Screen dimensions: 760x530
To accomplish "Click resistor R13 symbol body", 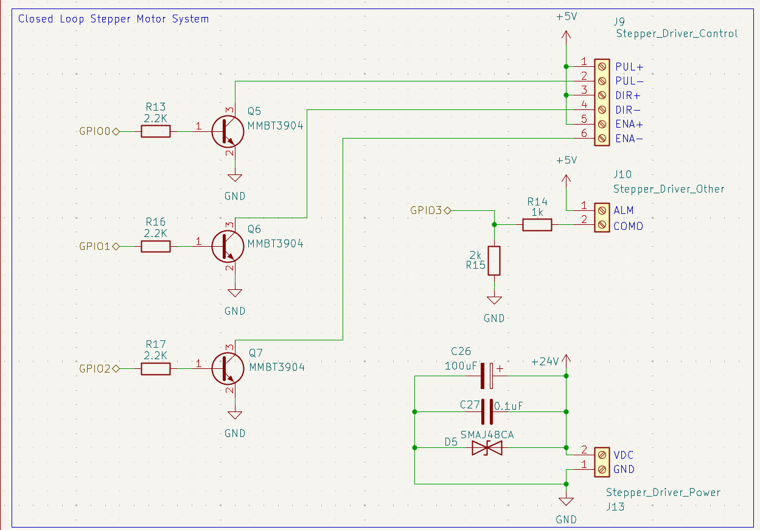I will click(156, 131).
